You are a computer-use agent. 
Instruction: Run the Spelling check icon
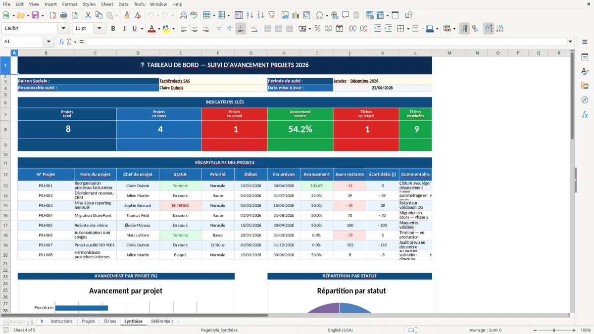pyautogui.click(x=194, y=15)
